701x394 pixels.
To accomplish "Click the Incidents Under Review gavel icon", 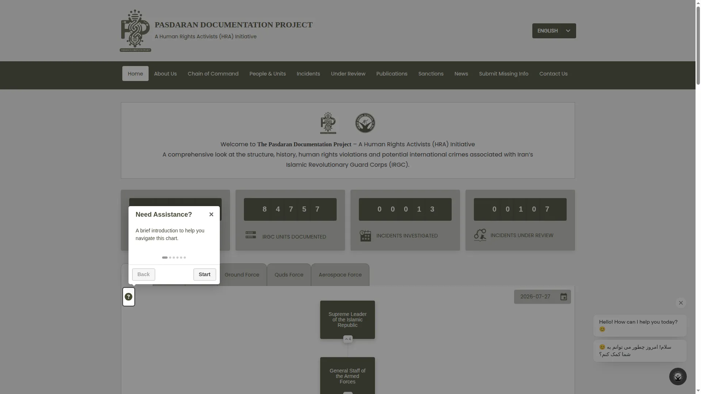I will pyautogui.click(x=480, y=235).
